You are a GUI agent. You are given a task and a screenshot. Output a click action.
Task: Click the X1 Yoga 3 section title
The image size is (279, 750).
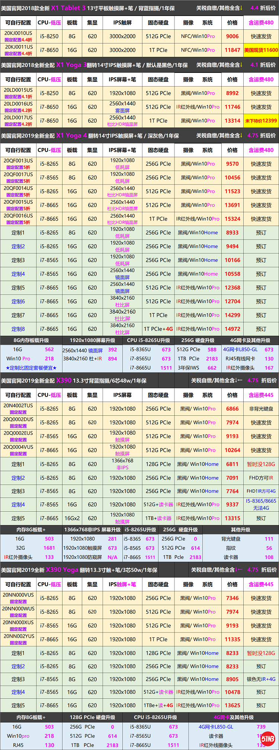coord(71,65)
